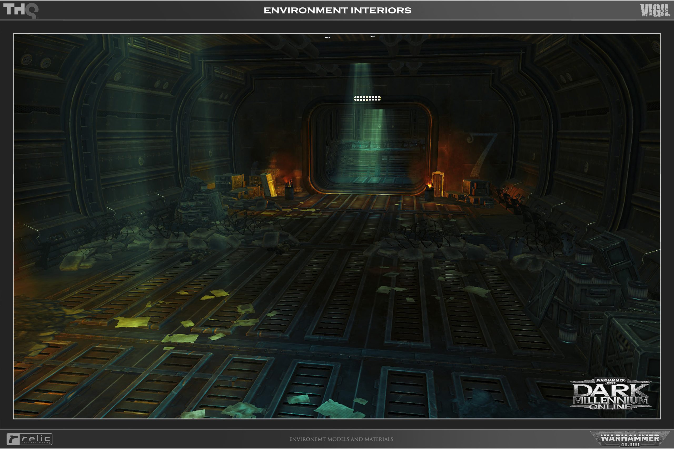The height and width of the screenshot is (449, 674).
Task: Click the 'ENVIRONEMT MODELS AND MATERIALS' caption
Action: coord(341,439)
